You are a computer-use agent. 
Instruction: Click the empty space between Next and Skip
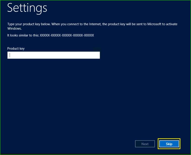click(156, 144)
